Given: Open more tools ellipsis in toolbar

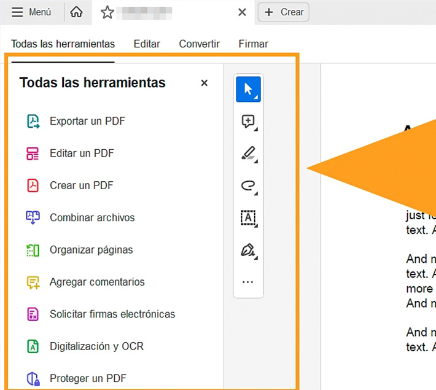Looking at the screenshot, I should click(x=248, y=282).
